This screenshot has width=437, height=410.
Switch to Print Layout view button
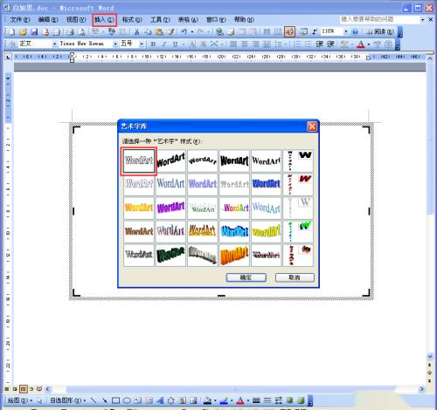click(24, 388)
